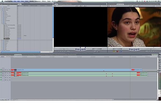
Task: Collapse the Video Filters bin
Action: pyautogui.click(x=1, y=10)
